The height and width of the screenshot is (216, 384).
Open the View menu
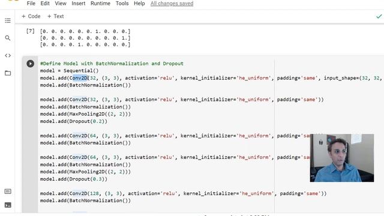point(61,4)
